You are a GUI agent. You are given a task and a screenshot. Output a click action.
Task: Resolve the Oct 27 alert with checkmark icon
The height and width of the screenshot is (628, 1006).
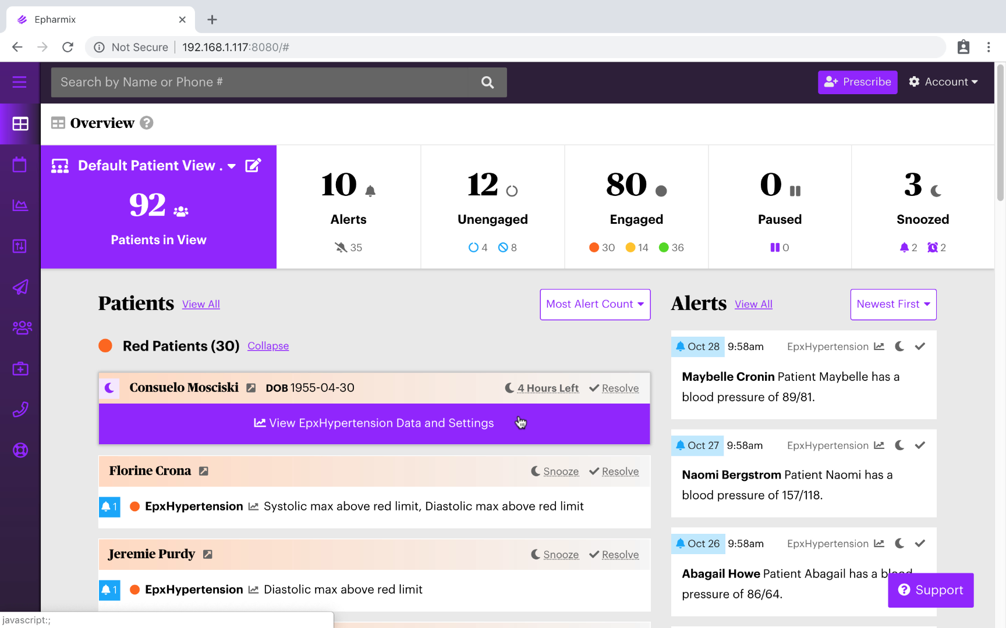[920, 445]
